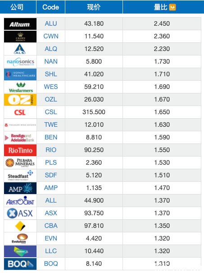Click the Code column header

coord(50,7)
